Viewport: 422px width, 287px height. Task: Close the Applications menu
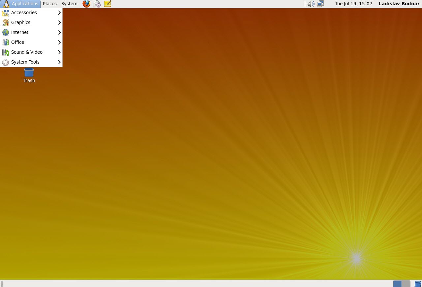coord(20,4)
